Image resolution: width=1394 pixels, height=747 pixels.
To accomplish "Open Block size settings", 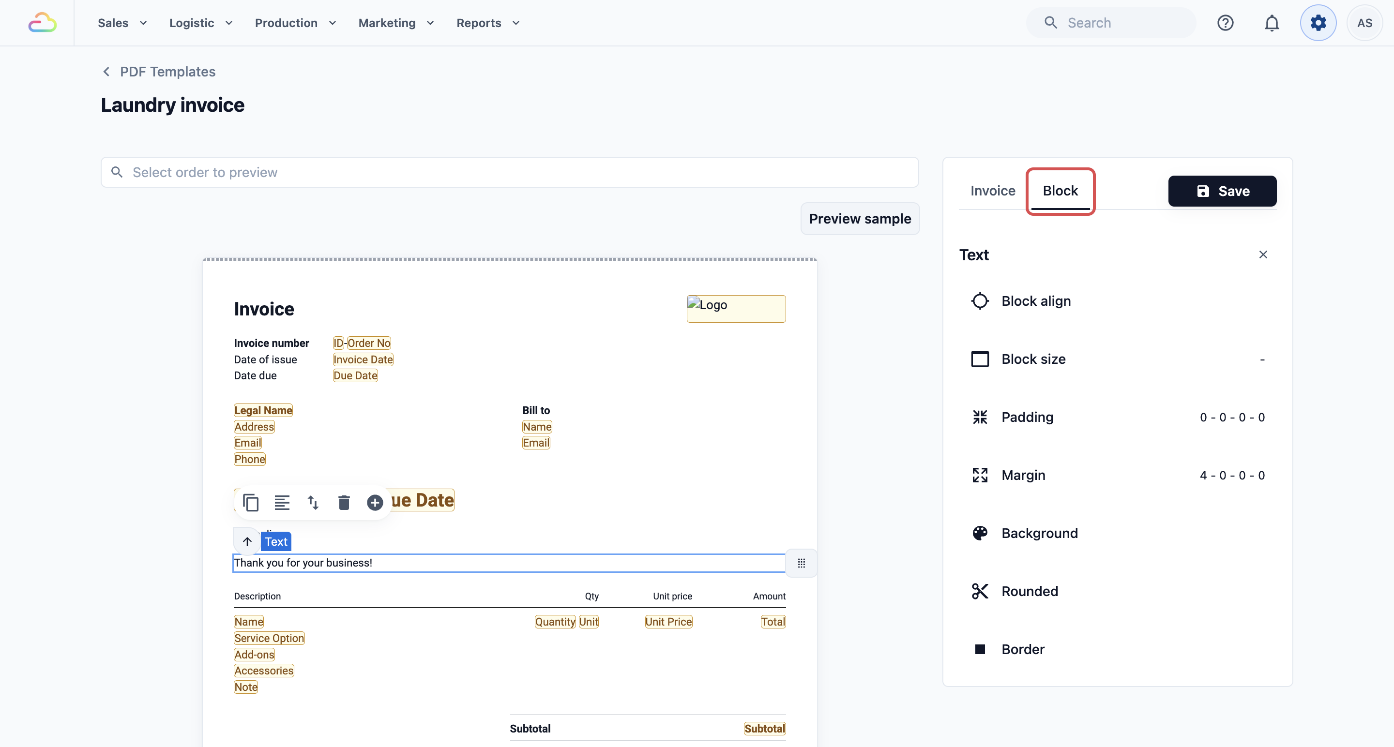I will pos(1118,359).
